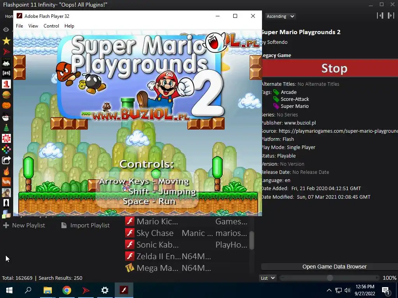Select the Sonic Kab... game row
The height and width of the screenshot is (298, 398).
187,245
